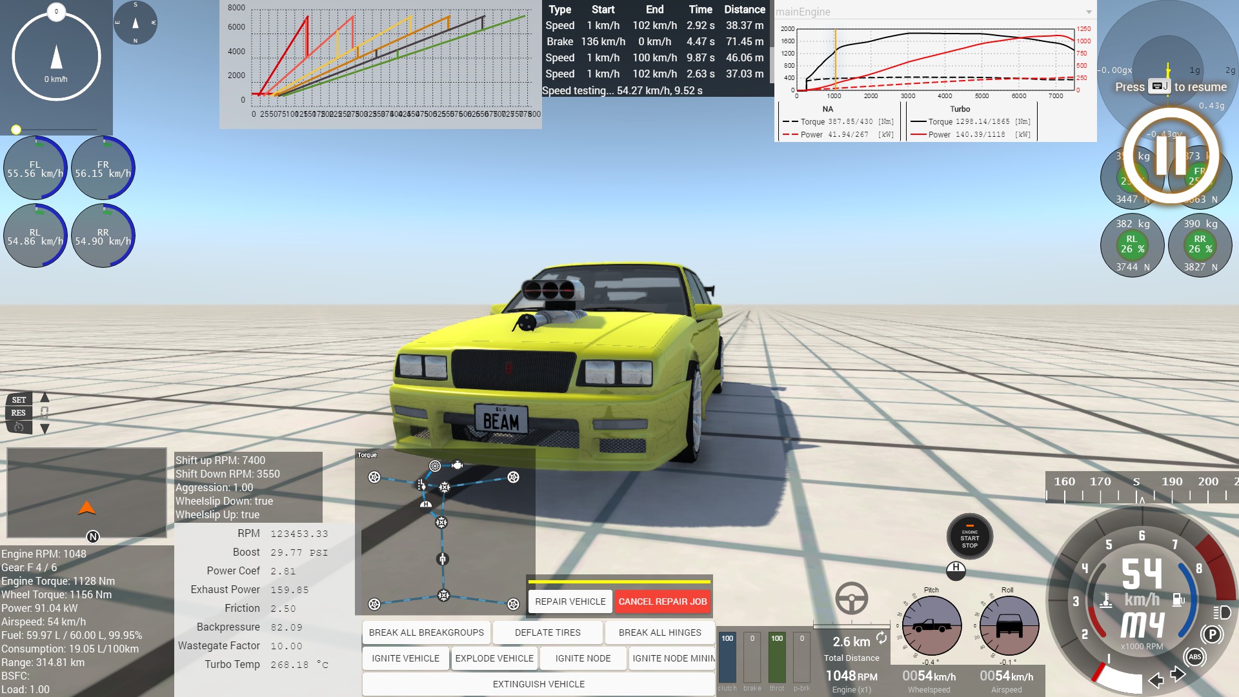Resume the game using the pause button

[1171, 156]
